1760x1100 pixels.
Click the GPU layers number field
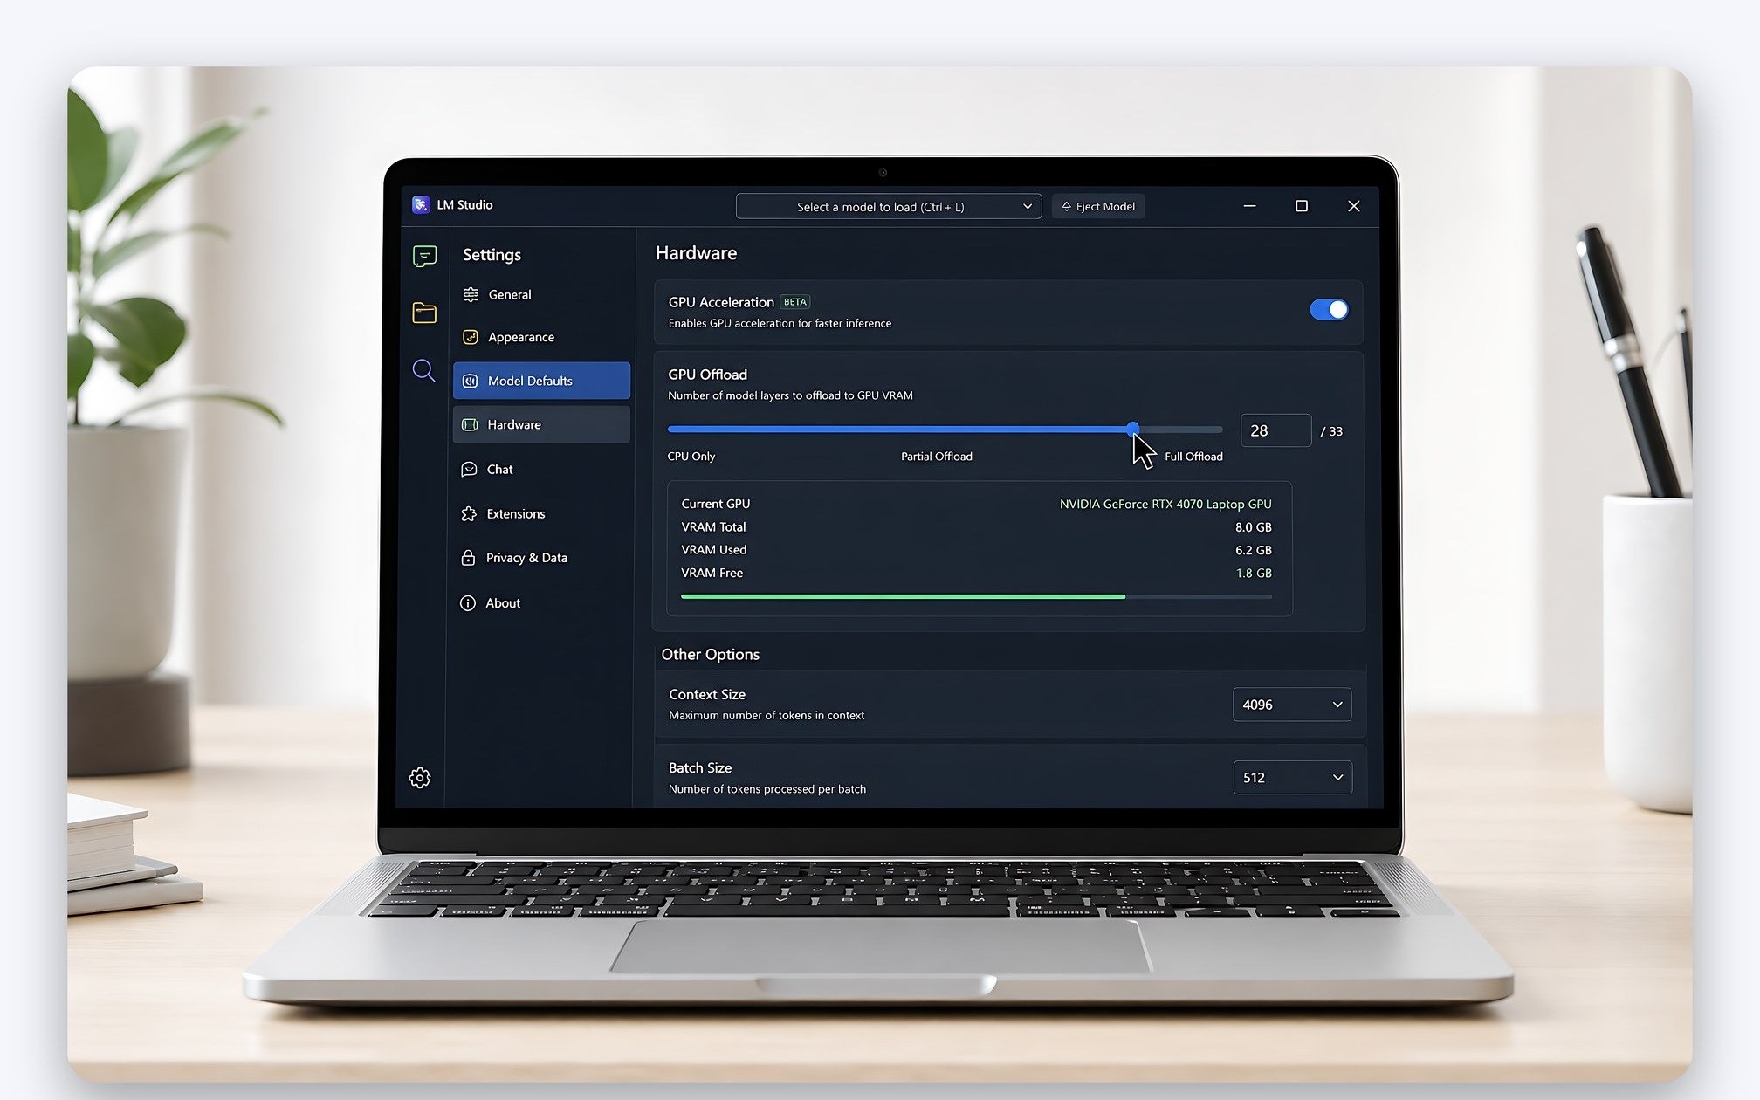pos(1275,430)
